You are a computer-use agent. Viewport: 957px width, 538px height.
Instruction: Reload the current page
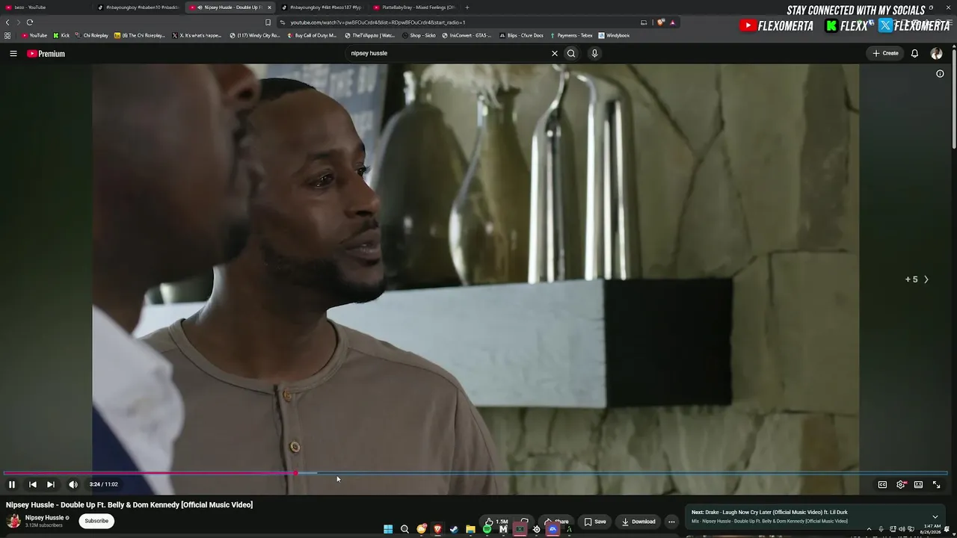coord(30,22)
